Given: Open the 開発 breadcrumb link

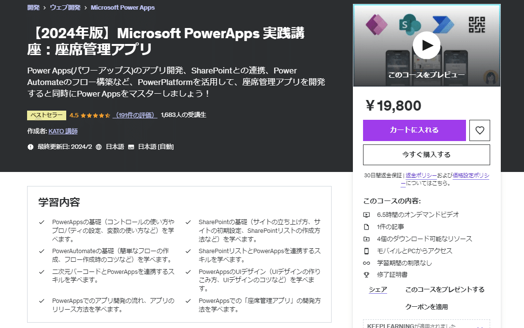Looking at the screenshot, I should tap(33, 7).
